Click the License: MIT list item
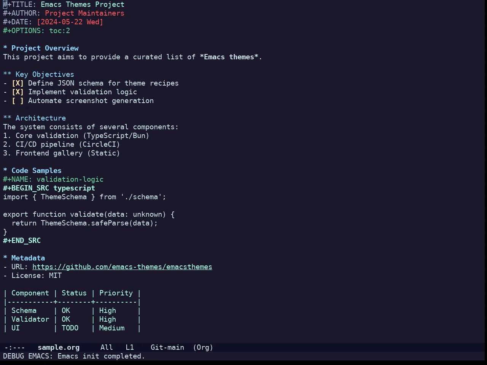The height and width of the screenshot is (365, 487). coord(32,276)
